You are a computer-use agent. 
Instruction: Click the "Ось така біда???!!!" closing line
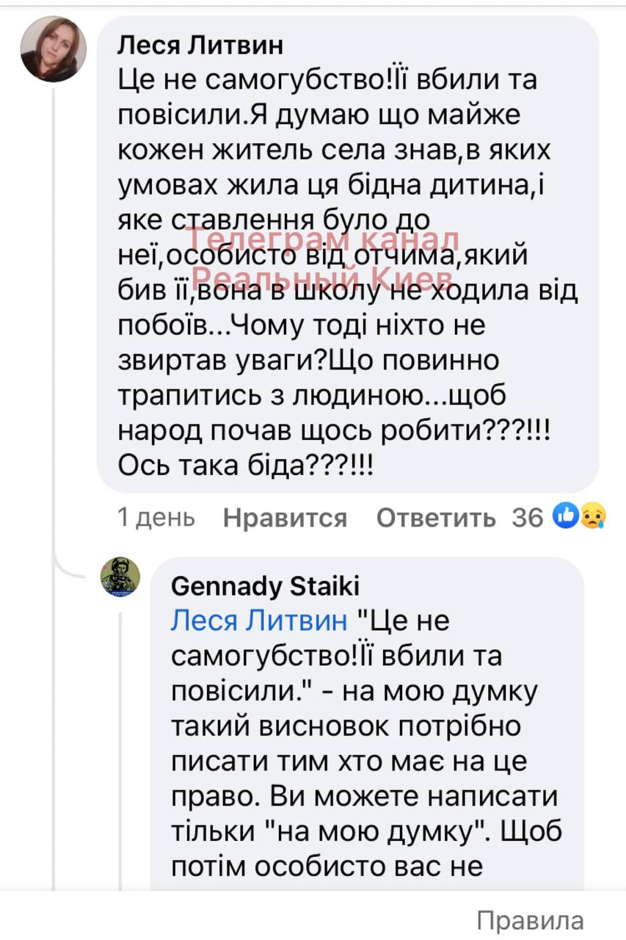pyautogui.click(x=246, y=466)
